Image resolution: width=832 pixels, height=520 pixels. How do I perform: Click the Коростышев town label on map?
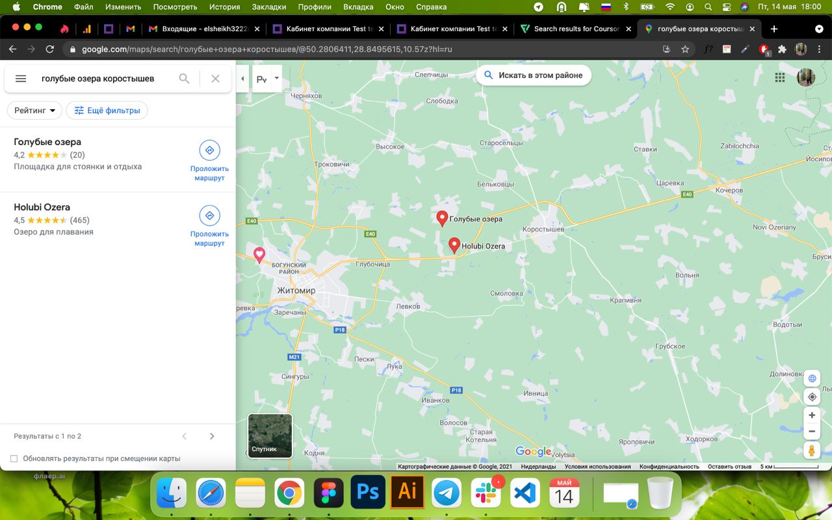pyautogui.click(x=543, y=229)
